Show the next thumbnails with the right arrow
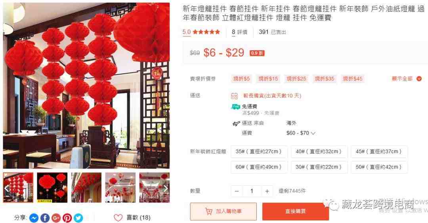The height and width of the screenshot is (223, 428). click(165, 188)
